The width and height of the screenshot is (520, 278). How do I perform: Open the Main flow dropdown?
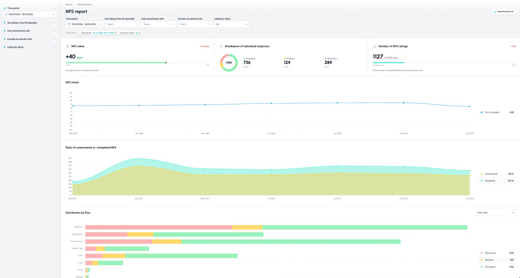(x=496, y=213)
